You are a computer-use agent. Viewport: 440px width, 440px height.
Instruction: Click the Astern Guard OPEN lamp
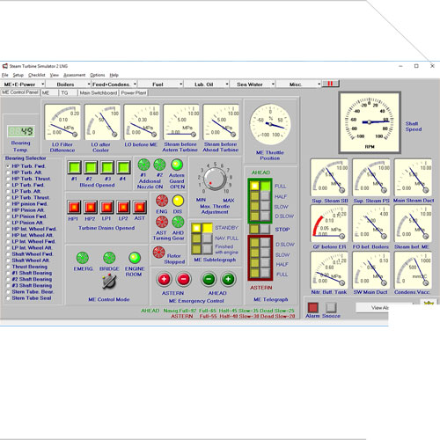[x=177, y=165]
